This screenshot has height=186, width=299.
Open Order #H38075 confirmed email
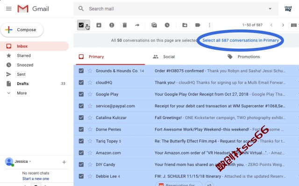pos(179,71)
